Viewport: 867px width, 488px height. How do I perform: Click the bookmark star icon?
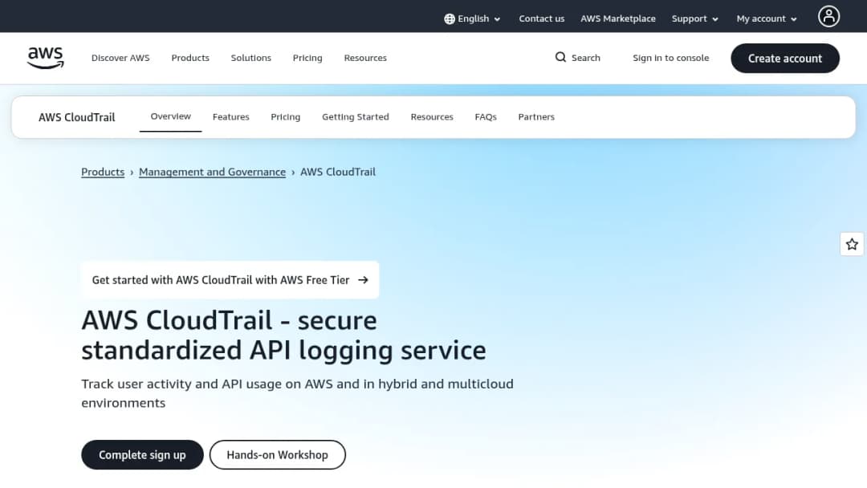[x=852, y=244]
